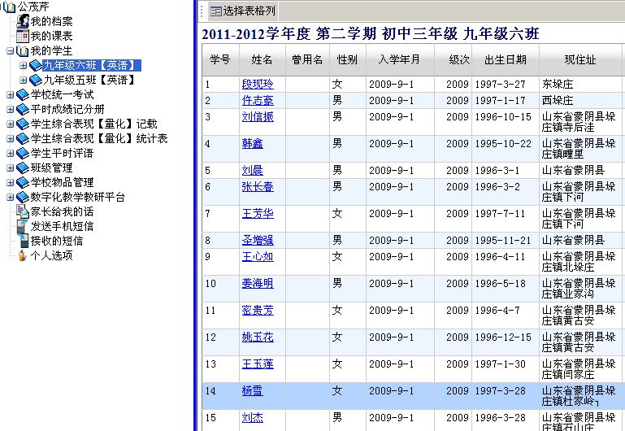The image size is (625, 431).
Task: Click the 出生日期 column header
Action: [505, 60]
